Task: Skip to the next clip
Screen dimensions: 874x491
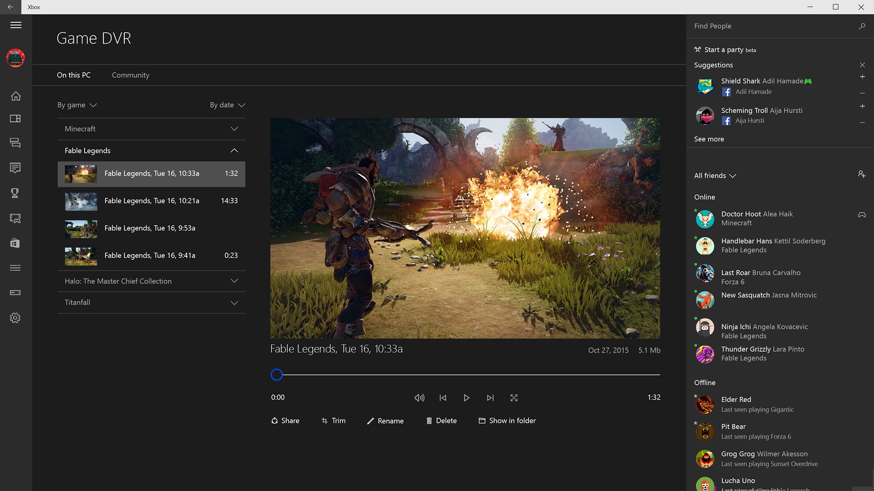Action: click(490, 398)
